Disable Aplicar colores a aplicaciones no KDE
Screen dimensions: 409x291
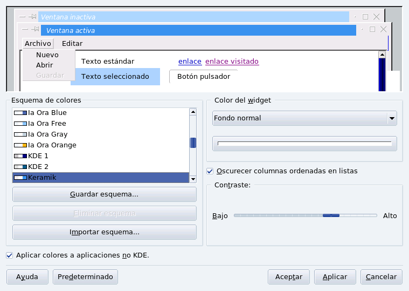pos(10,255)
